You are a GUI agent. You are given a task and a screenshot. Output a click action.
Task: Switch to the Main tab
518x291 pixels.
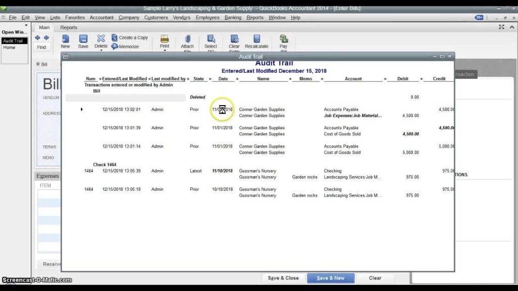[45, 27]
